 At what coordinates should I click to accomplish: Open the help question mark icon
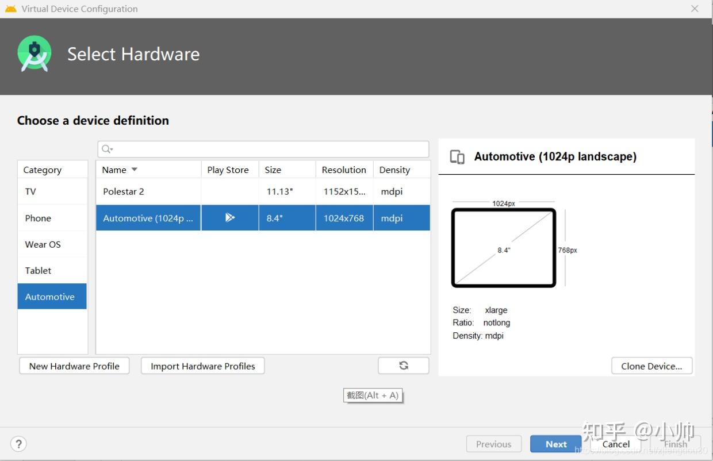[x=18, y=444]
